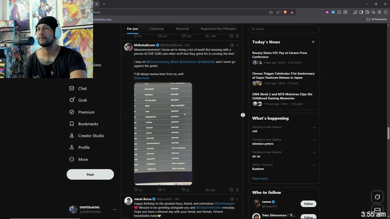Open the trending topic Kushner
Screen dimensions: 390x219
click(258, 169)
